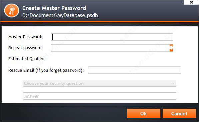Click the 'Estimated Quality:' label

click(26, 59)
